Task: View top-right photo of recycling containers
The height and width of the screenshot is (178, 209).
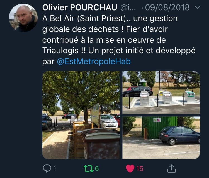Action: pos(161,92)
